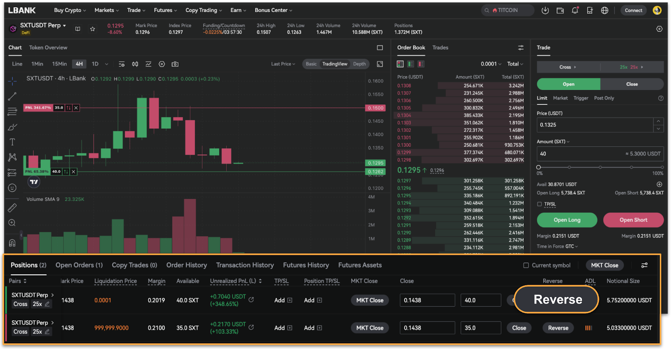Open the emoji icon tool in the chart sidebar
The height and width of the screenshot is (349, 672).
[x=12, y=188]
